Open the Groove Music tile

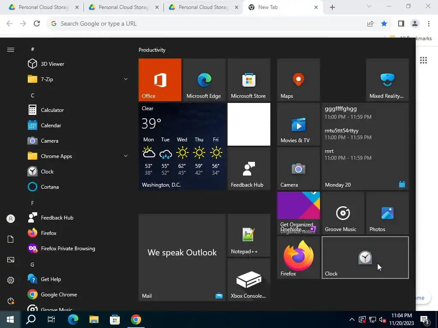point(343,213)
